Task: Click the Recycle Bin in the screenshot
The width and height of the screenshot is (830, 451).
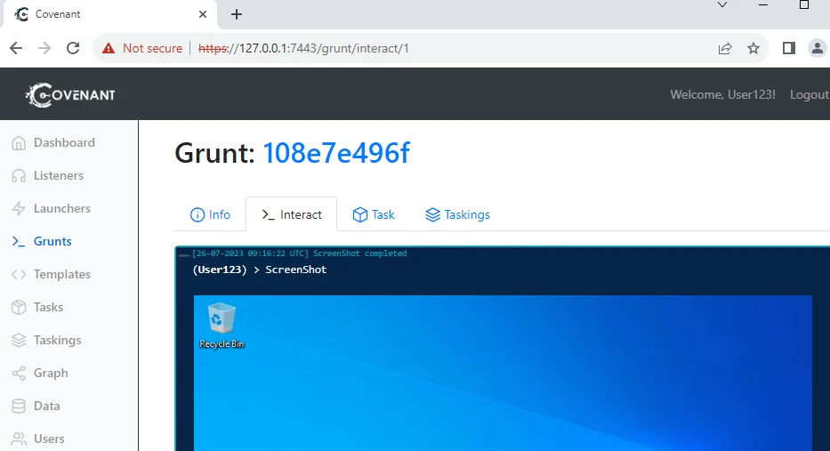Action: 222,326
